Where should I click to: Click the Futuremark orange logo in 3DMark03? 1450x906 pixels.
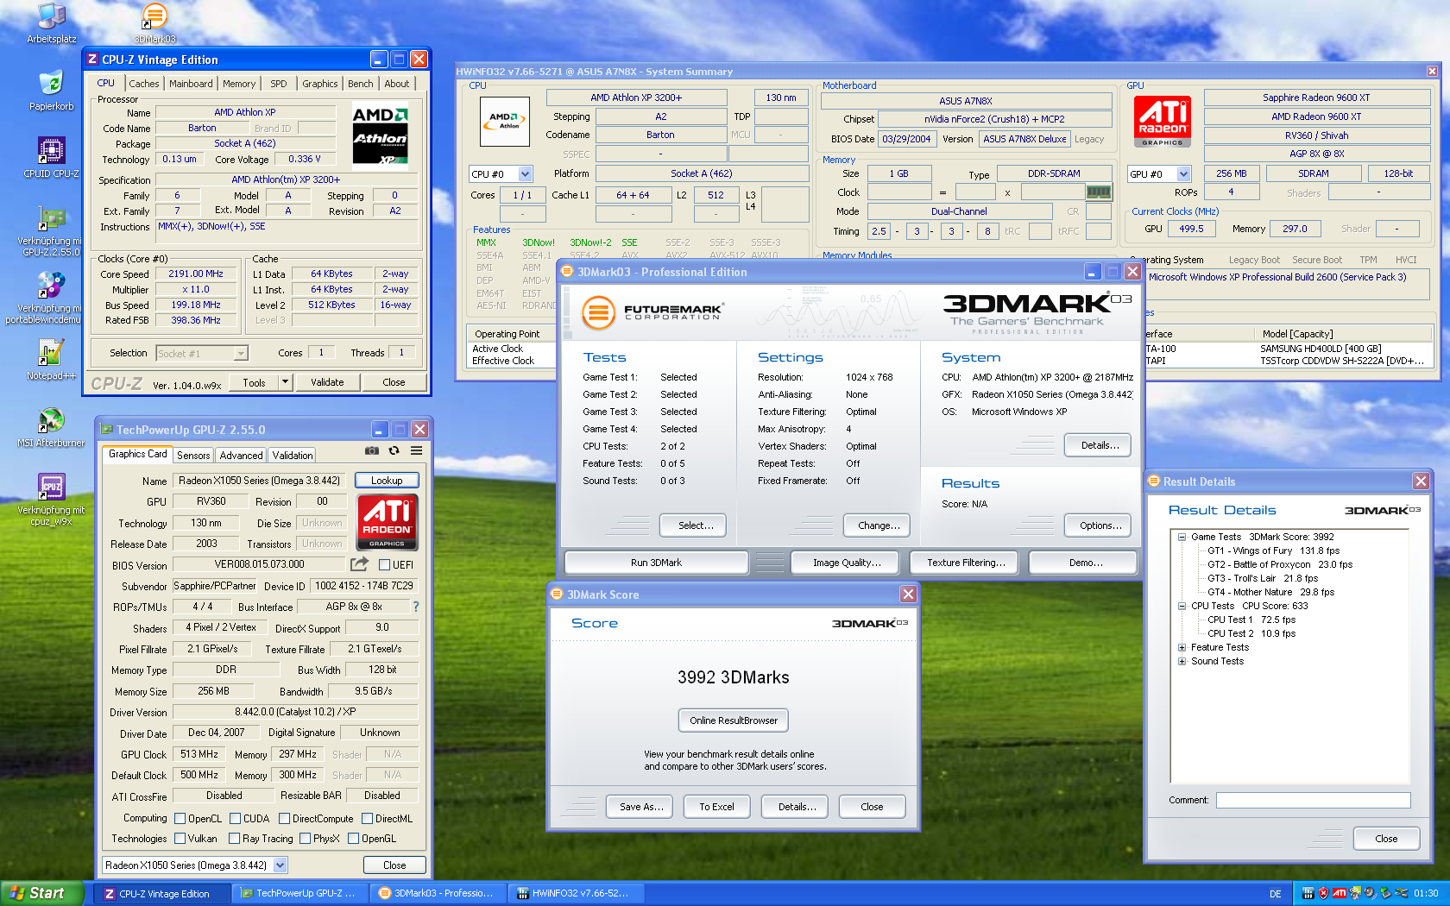598,312
